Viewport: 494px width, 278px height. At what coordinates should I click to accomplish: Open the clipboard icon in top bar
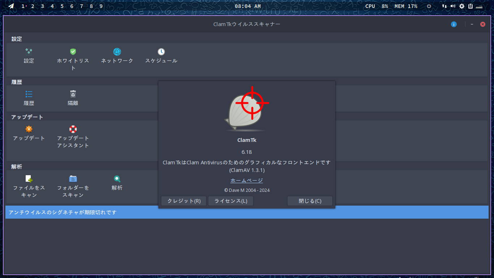470,6
